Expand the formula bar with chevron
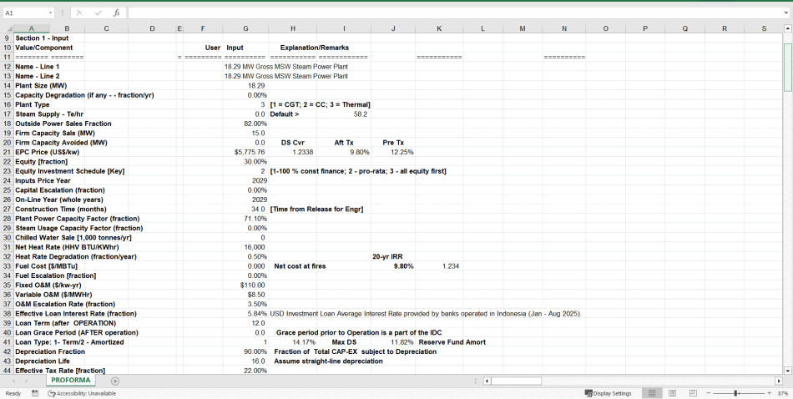 (786, 13)
